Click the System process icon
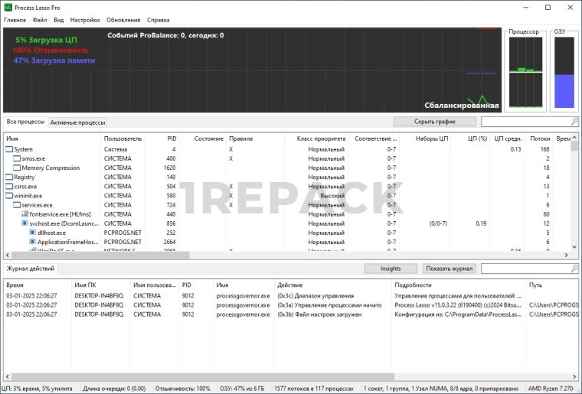Image resolution: width=582 pixels, height=394 pixels. (9, 149)
